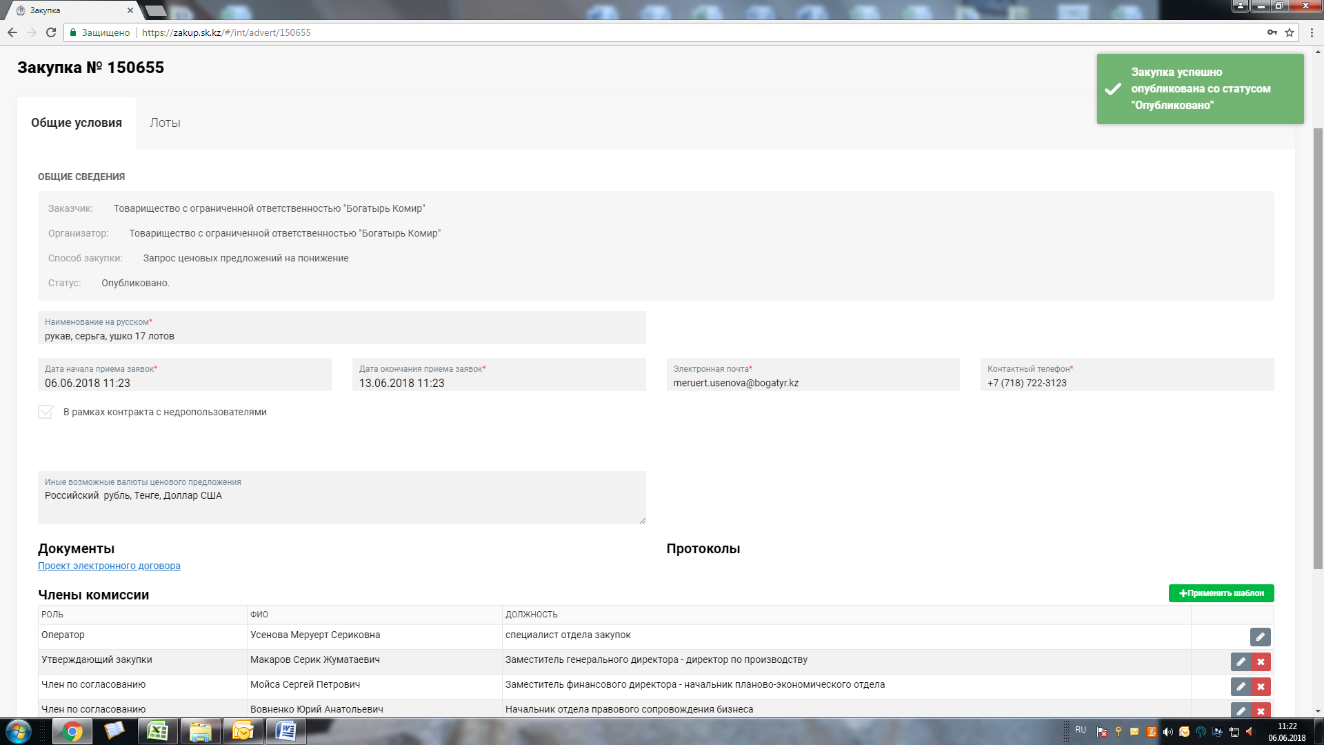Reload the zakup.sk.kz page

coord(51,32)
